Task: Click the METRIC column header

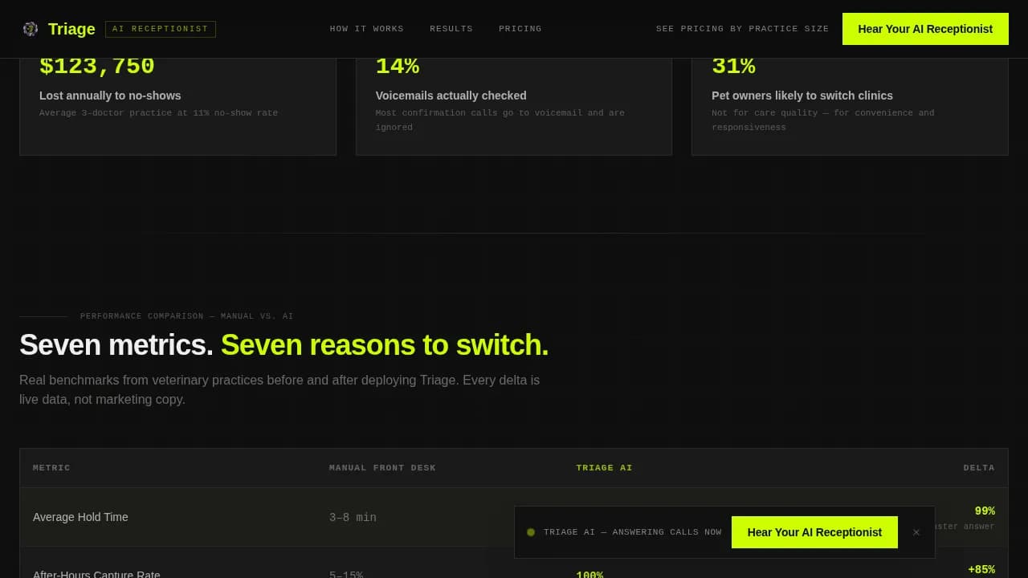Action: [51, 467]
